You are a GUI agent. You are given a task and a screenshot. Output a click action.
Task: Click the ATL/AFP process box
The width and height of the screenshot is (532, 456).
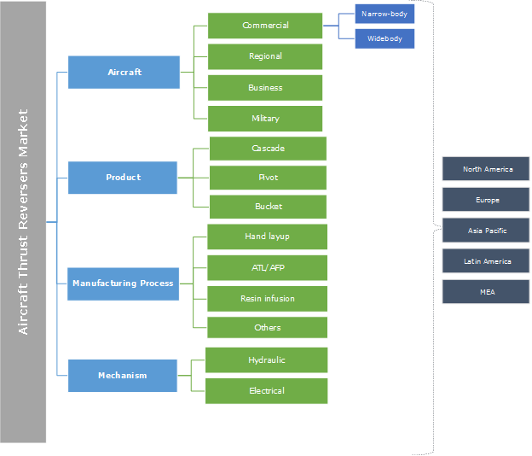click(268, 268)
